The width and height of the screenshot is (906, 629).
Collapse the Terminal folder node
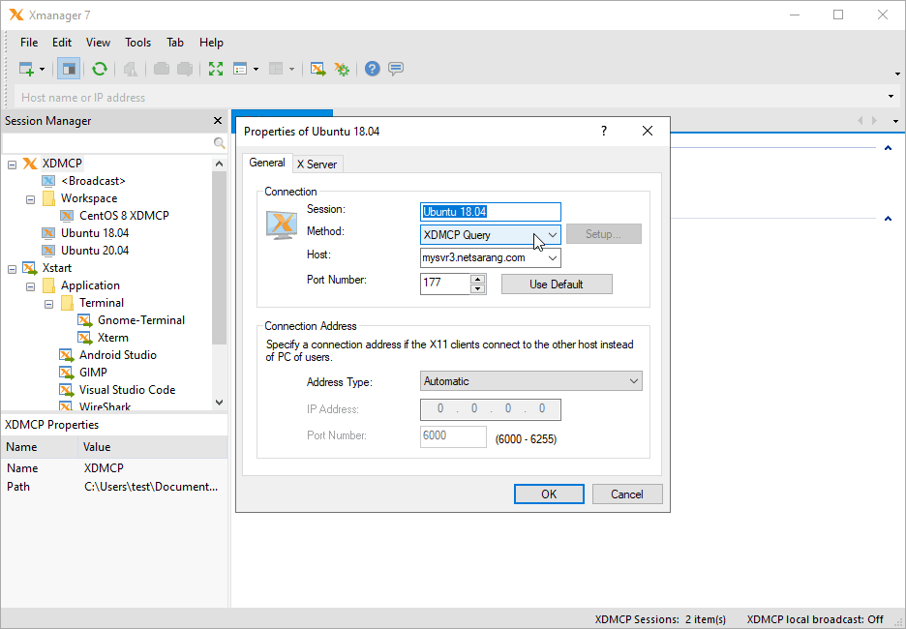point(49,304)
